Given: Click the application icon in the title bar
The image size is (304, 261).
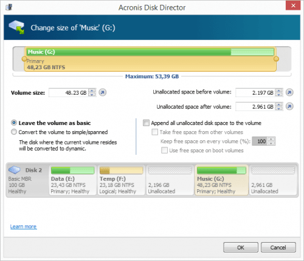Looking at the screenshot, I should pyautogui.click(x=9, y=7).
